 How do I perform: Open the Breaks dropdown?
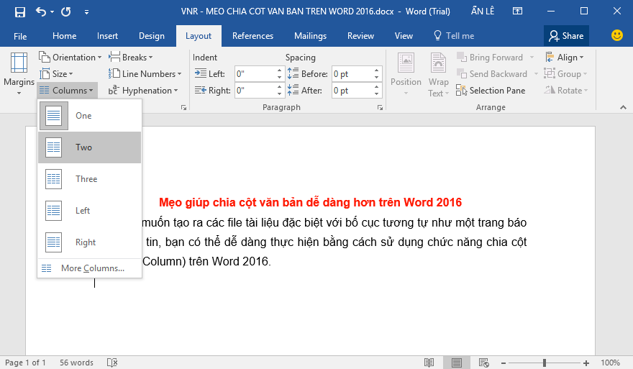[x=131, y=58]
